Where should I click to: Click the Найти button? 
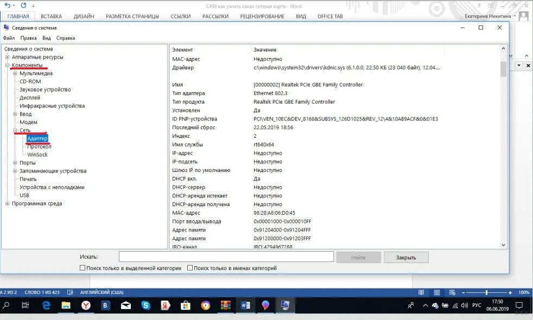(x=358, y=258)
